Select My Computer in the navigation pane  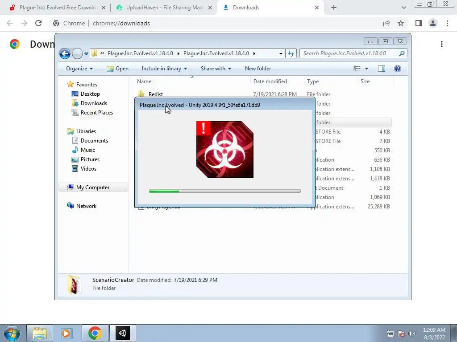[93, 187]
